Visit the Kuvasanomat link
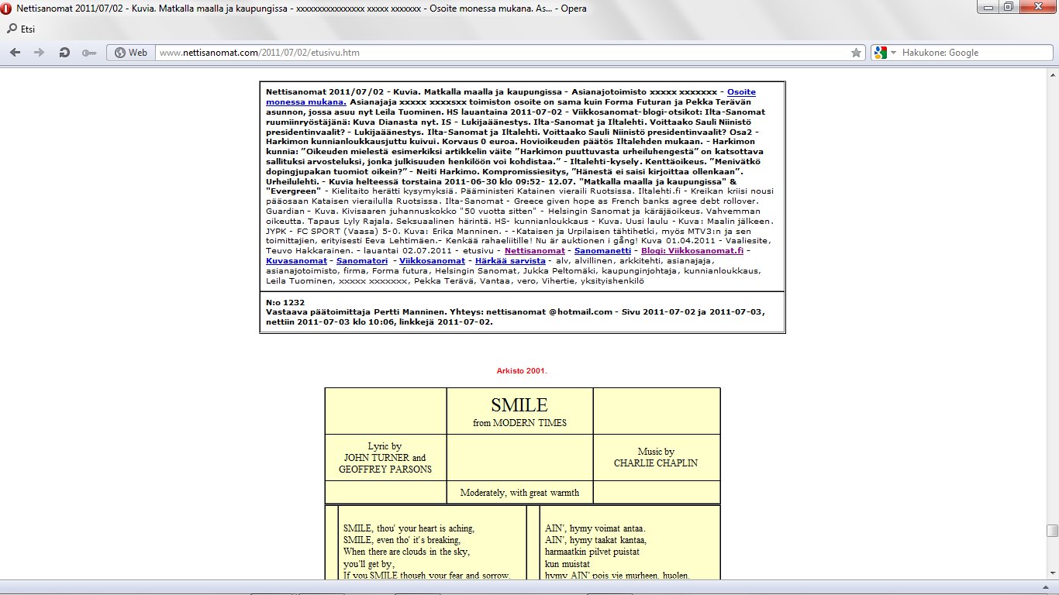 297,261
